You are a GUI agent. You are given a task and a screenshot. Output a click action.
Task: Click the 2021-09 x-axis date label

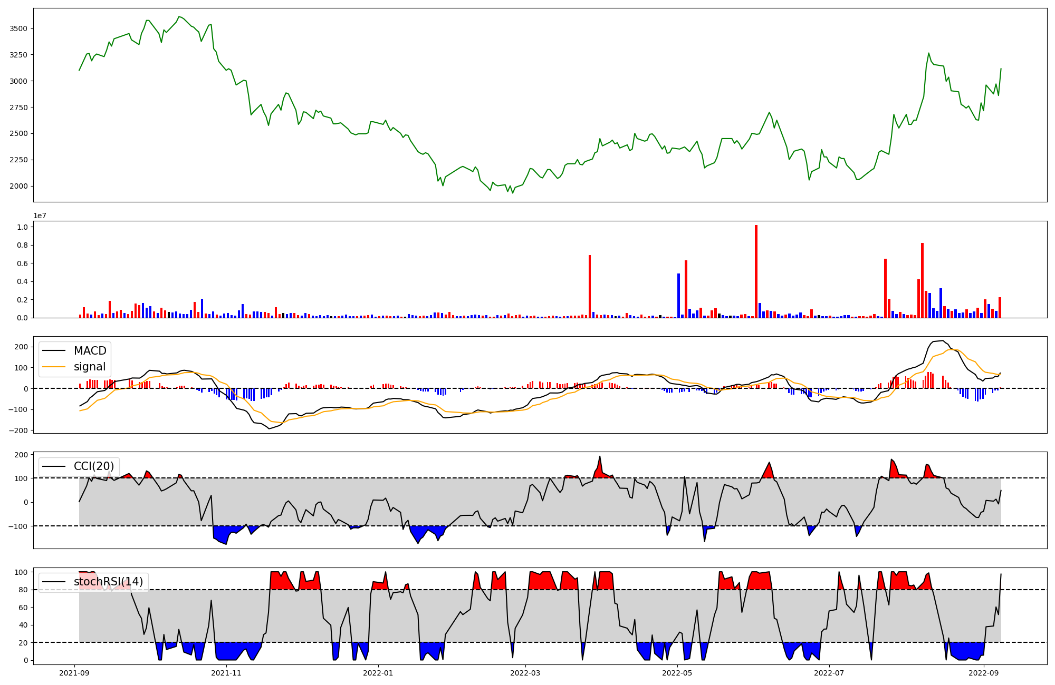pyautogui.click(x=74, y=673)
